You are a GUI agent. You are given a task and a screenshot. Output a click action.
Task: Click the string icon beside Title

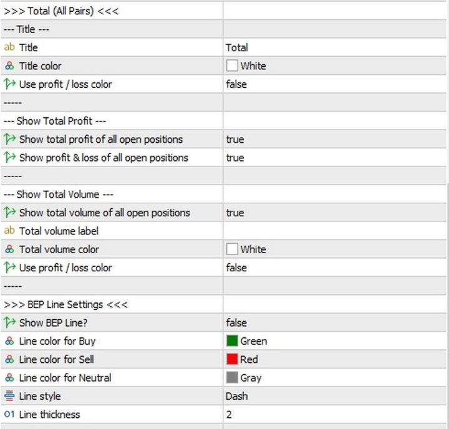[9, 47]
